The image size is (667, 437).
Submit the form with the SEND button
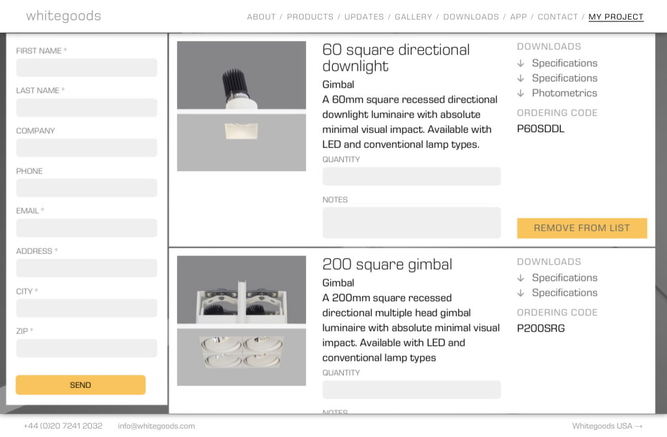click(x=81, y=385)
